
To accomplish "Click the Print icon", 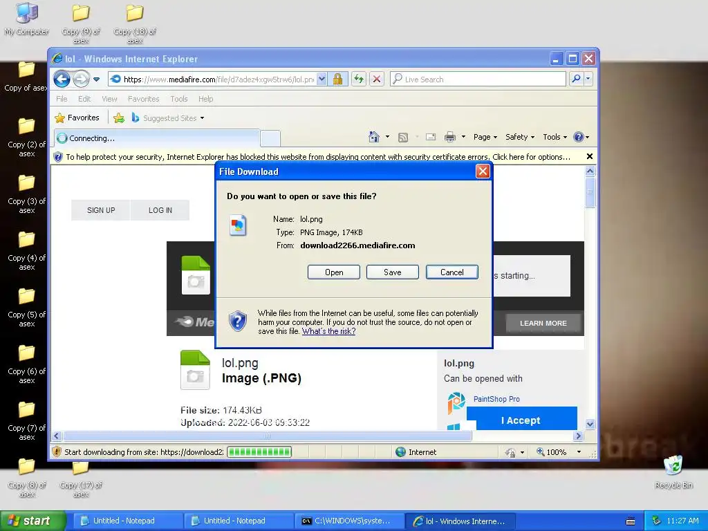I will point(449,137).
